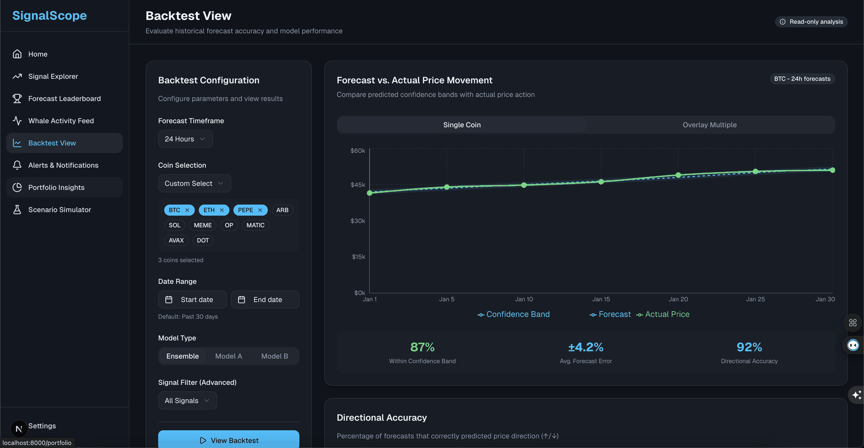
Task: Open the All Signals filter dropdown
Action: click(x=187, y=401)
